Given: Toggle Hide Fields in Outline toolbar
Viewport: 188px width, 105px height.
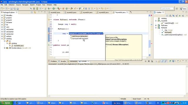Looking at the screenshot, I should (x=174, y=16).
